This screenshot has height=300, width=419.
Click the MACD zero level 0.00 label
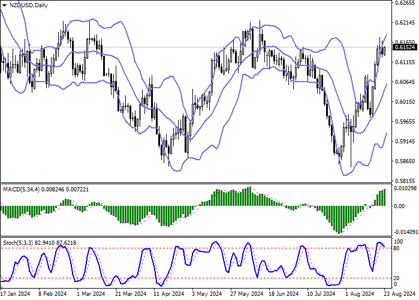tap(399, 206)
